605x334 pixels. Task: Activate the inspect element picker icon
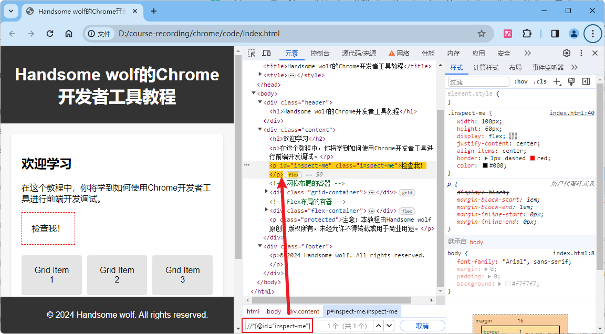click(x=252, y=53)
